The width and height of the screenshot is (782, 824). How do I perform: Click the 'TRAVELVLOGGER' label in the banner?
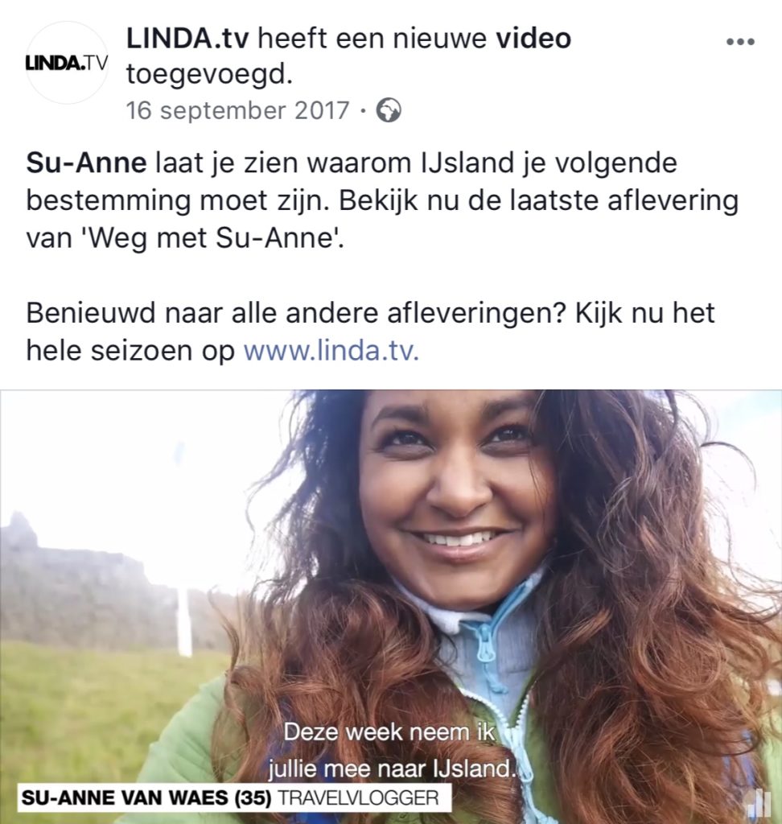pyautogui.click(x=358, y=798)
